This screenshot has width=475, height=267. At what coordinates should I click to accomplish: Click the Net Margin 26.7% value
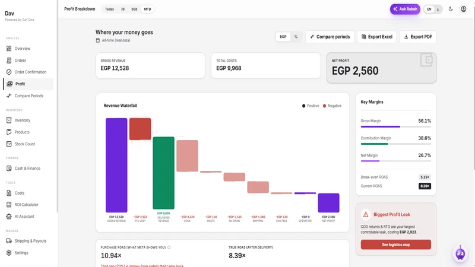pyautogui.click(x=425, y=155)
